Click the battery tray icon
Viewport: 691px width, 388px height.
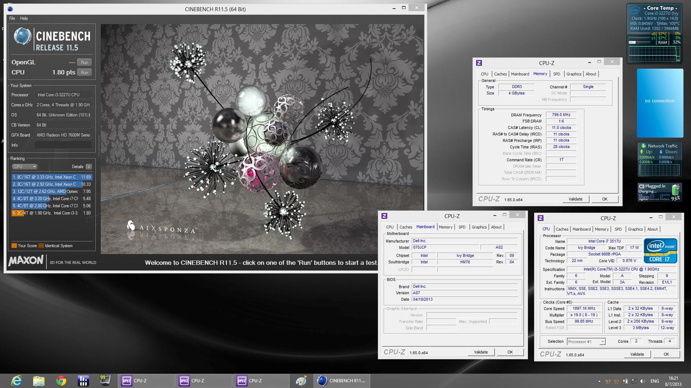[625, 381]
